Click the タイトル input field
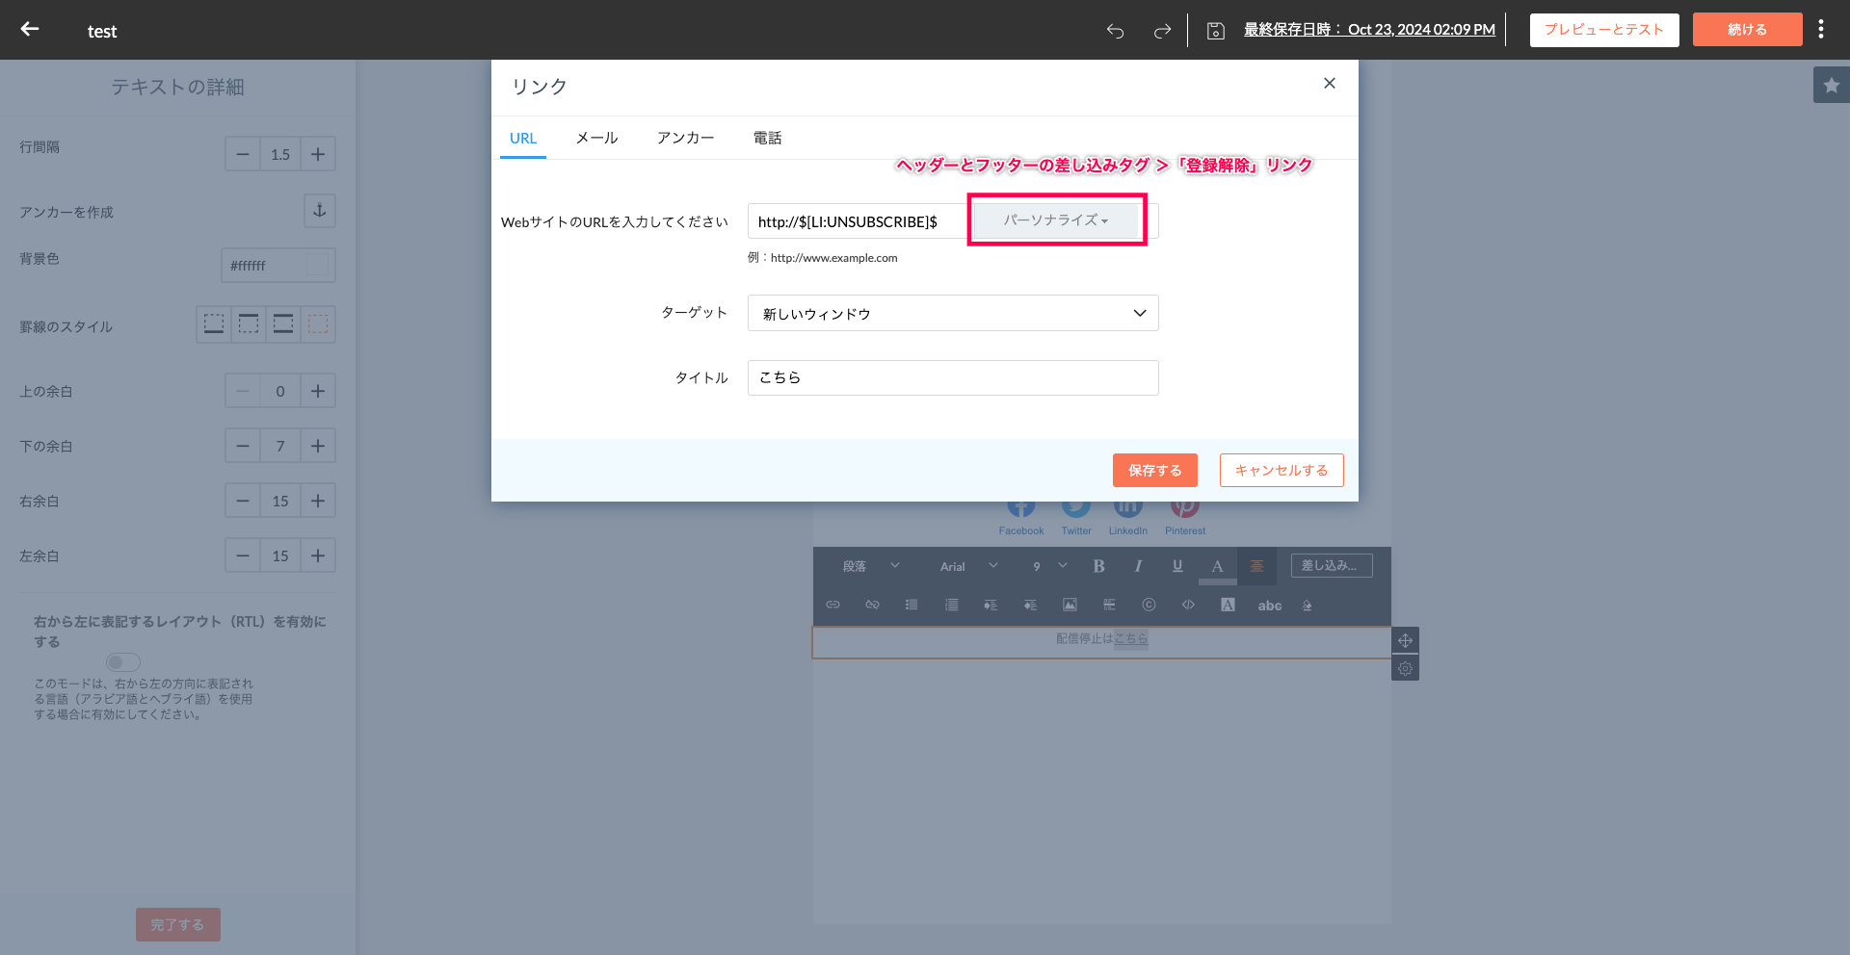Image resolution: width=1850 pixels, height=955 pixels. 952,378
